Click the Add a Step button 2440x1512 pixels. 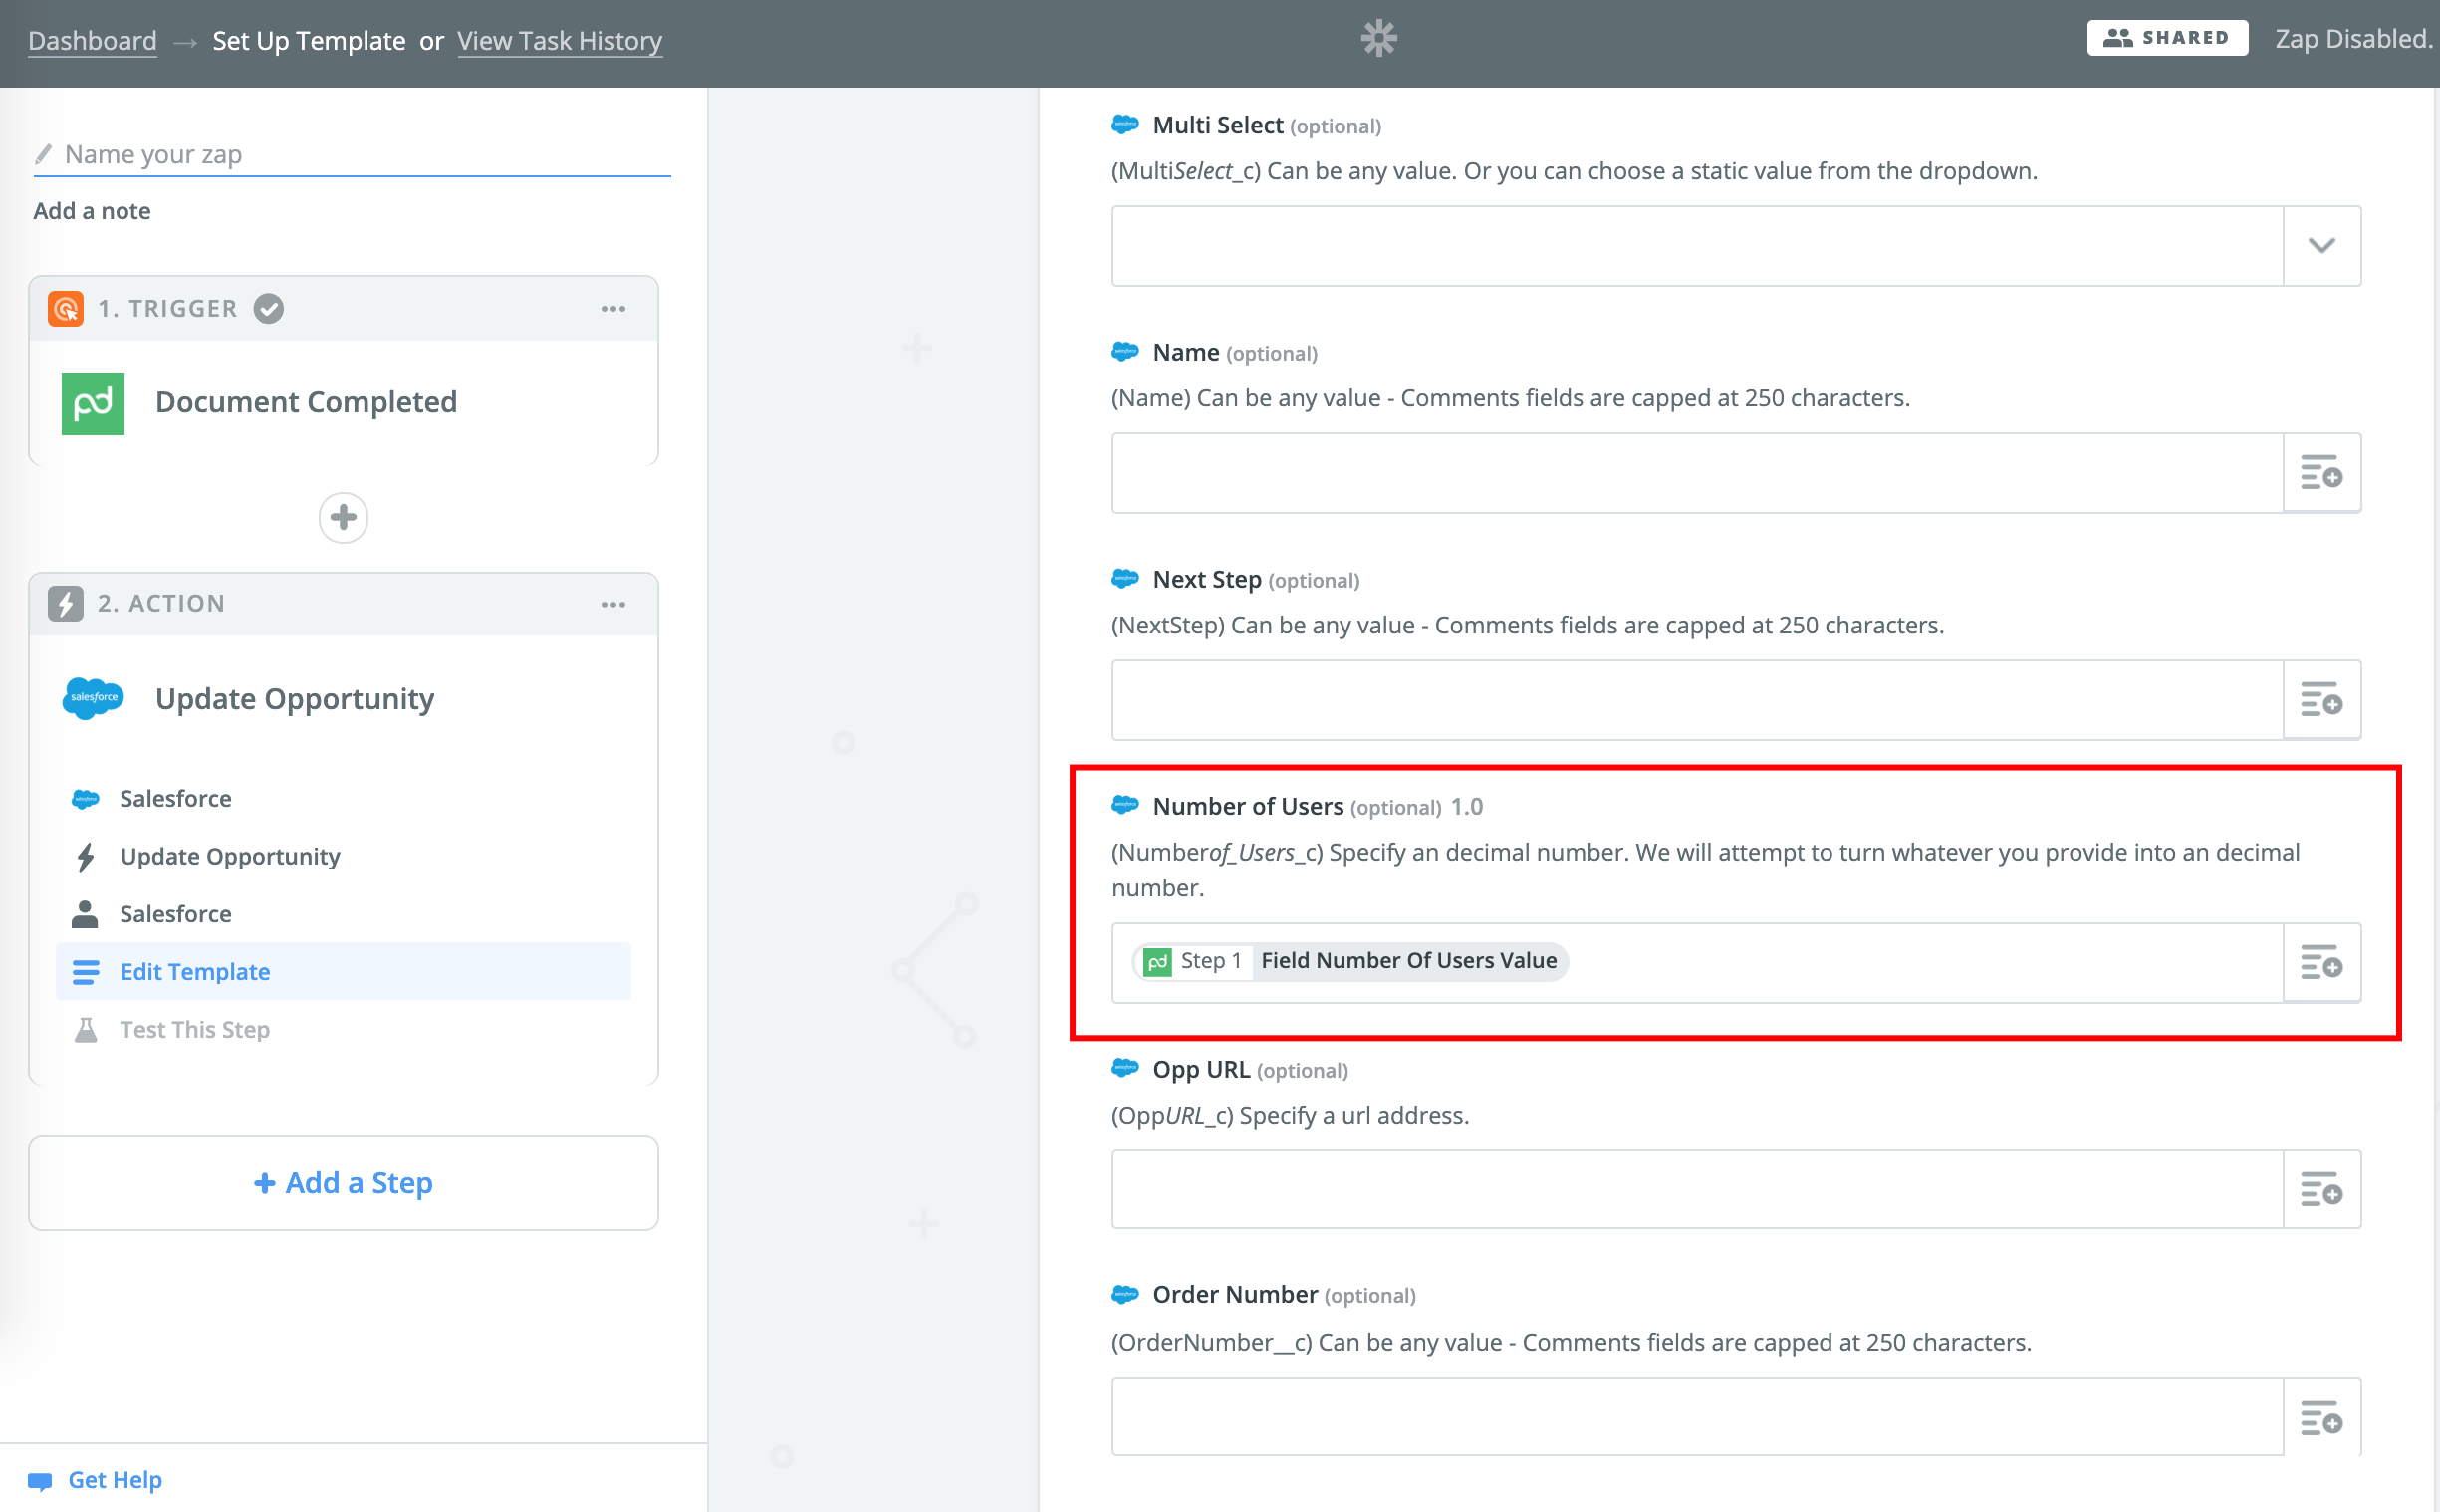pyautogui.click(x=343, y=1183)
